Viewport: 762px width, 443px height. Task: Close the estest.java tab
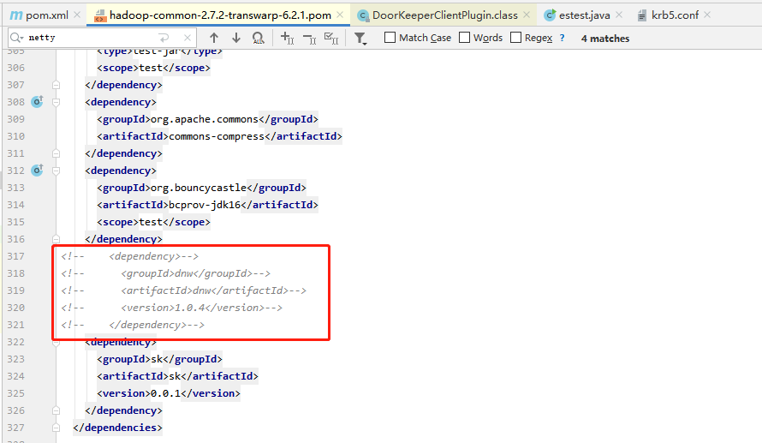(620, 15)
